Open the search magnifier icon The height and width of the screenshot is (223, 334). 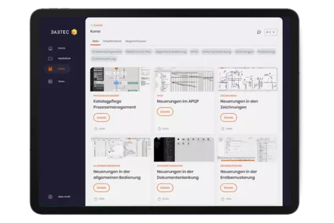coord(259,32)
